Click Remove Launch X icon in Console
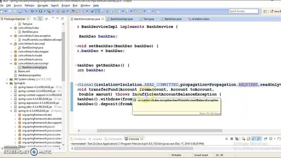Viewport: 281px width, 158px height. [x=231, y=139]
